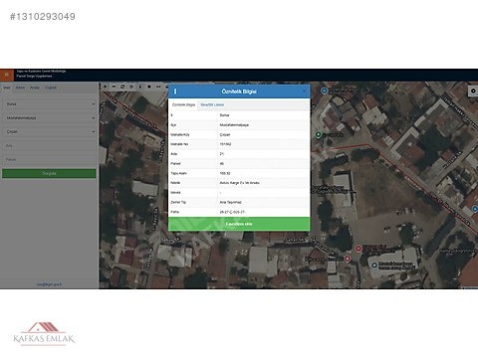Open the İdari search tab
Image resolution: width=478 pixels, height=358 pixels.
[x=7, y=88]
